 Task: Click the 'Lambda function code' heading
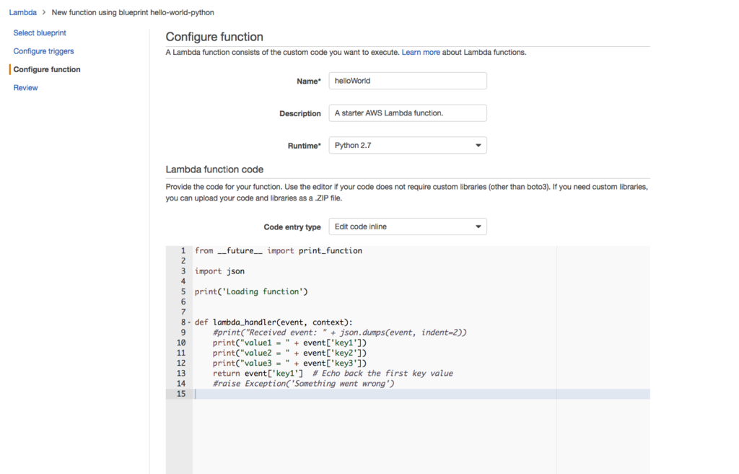click(x=214, y=169)
